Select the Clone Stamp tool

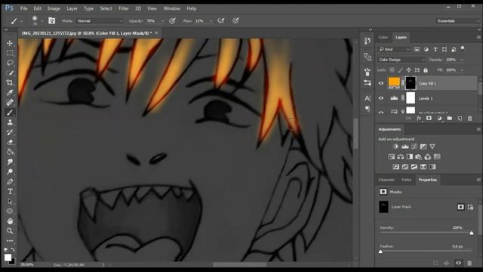click(x=10, y=122)
